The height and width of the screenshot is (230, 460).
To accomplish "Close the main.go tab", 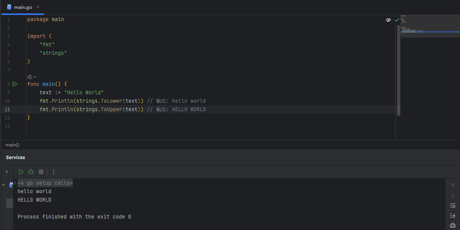I will (x=38, y=7).
